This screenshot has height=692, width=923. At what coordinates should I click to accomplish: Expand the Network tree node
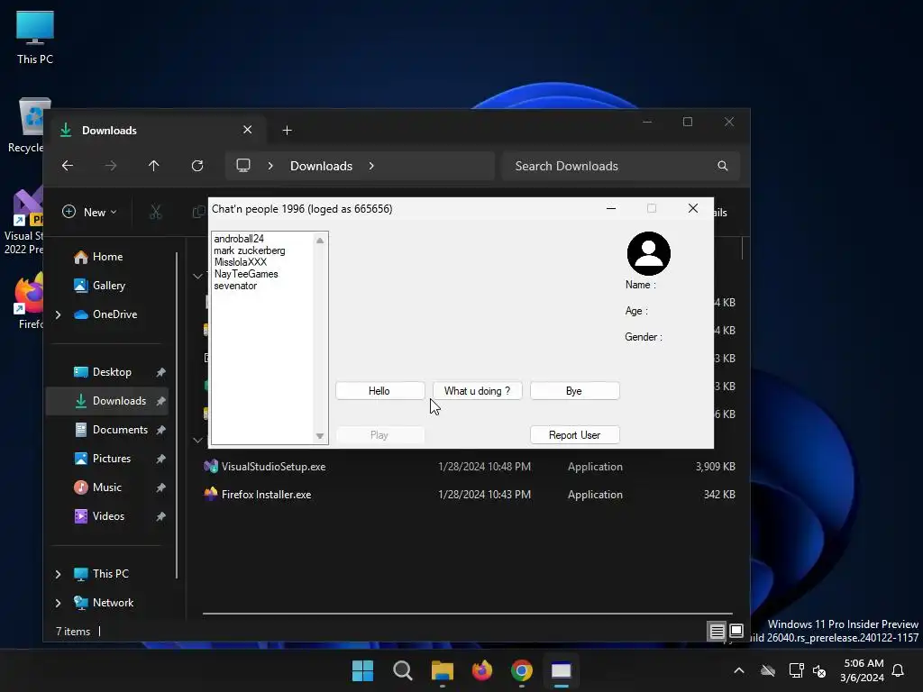coord(58,603)
